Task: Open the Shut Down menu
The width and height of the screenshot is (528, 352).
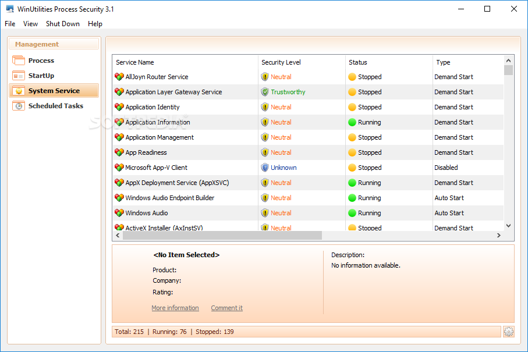Action: (63, 23)
